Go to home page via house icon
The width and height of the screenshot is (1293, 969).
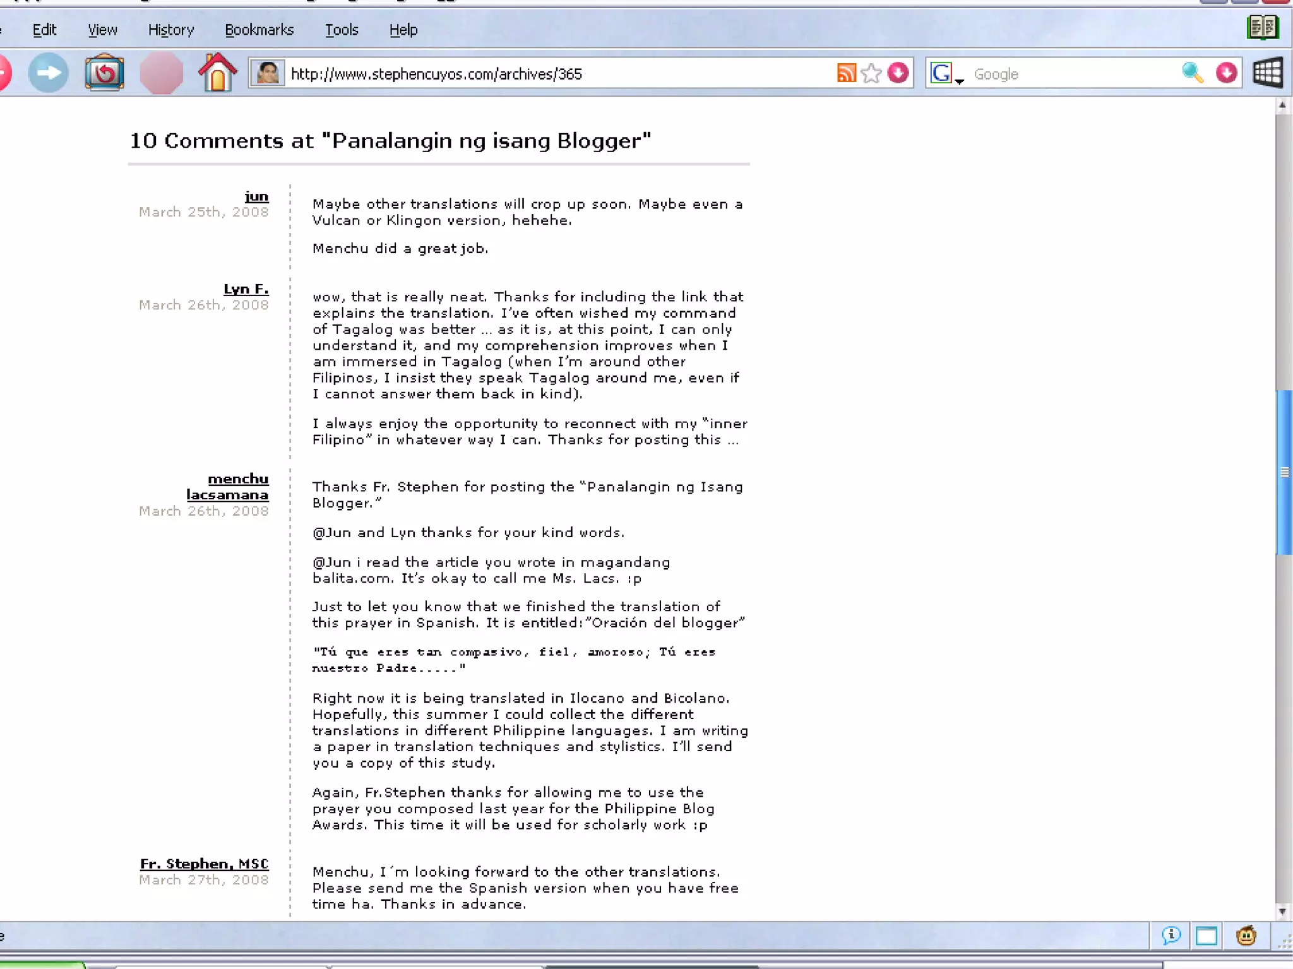pos(217,73)
